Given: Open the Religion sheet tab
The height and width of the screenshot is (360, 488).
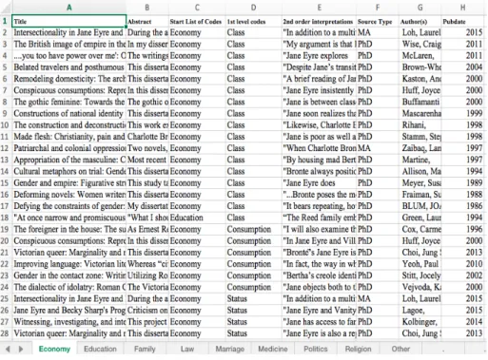Looking at the screenshot, I should (x=358, y=349).
